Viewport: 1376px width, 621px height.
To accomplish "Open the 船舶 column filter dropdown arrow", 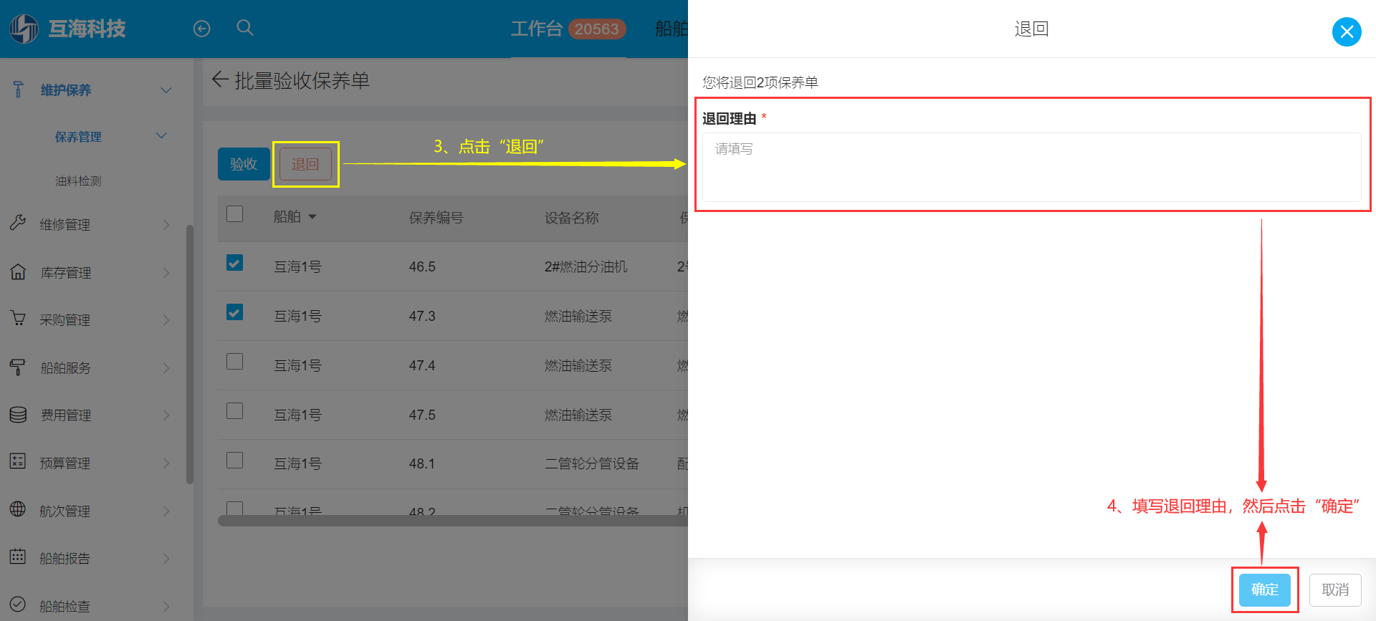I will click(312, 217).
